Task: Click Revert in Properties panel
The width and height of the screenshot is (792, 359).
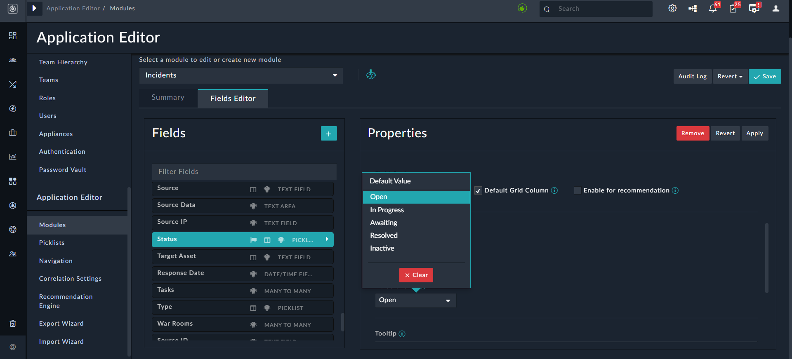Action: coord(725,134)
